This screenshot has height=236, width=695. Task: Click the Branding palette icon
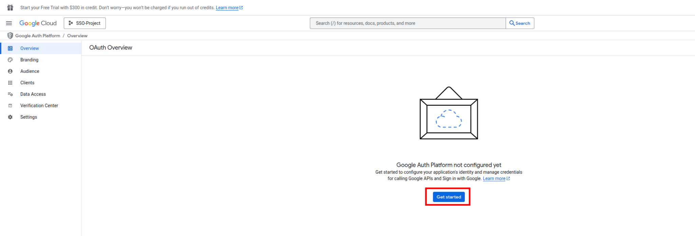coord(10,60)
